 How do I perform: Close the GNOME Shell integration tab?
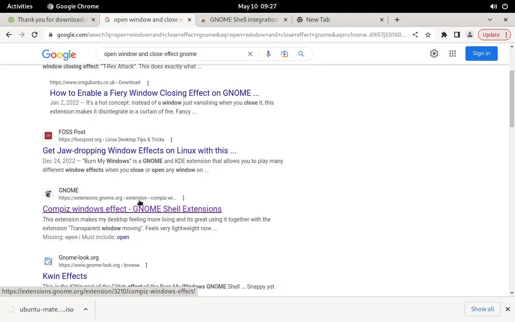[x=286, y=19]
